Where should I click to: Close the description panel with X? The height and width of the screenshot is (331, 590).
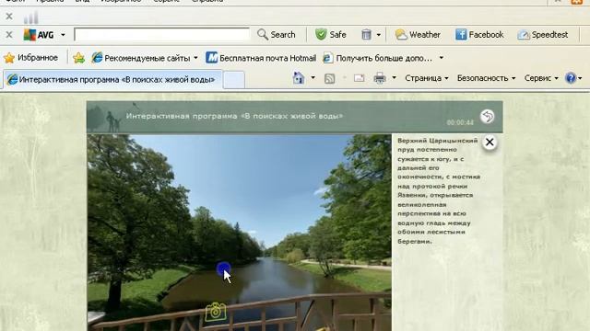(x=490, y=143)
